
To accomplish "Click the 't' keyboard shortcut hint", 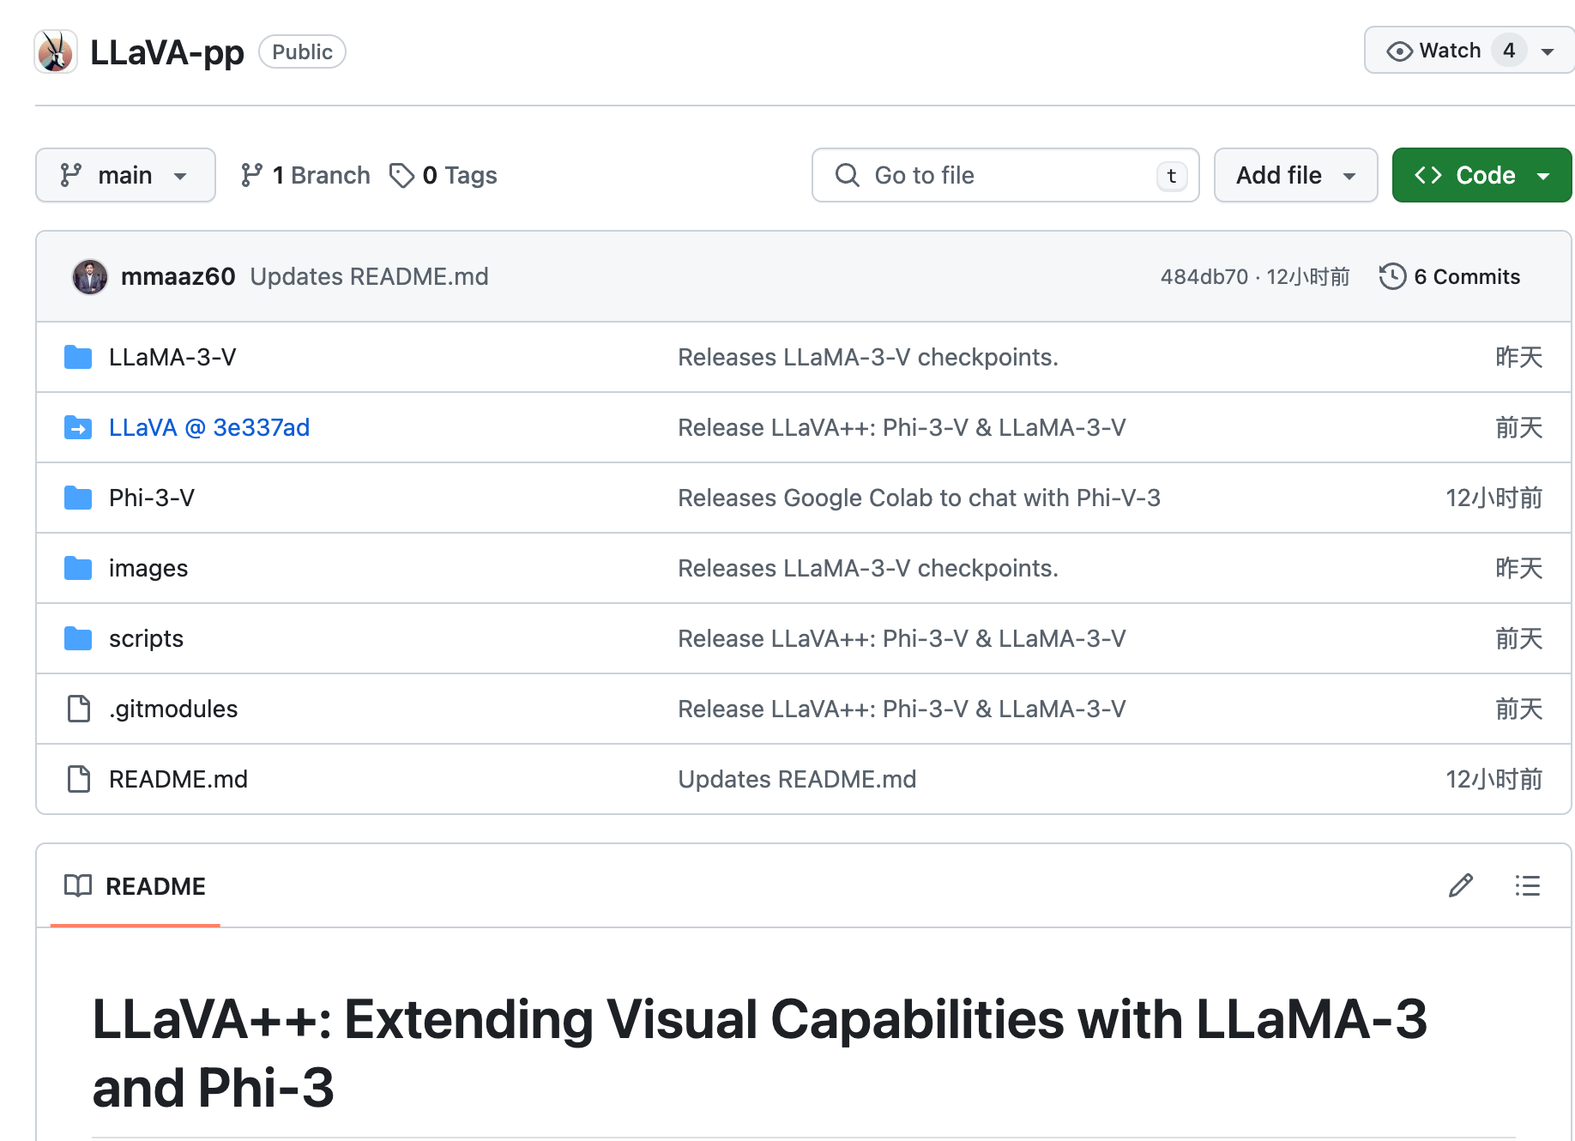I will click(x=1172, y=176).
